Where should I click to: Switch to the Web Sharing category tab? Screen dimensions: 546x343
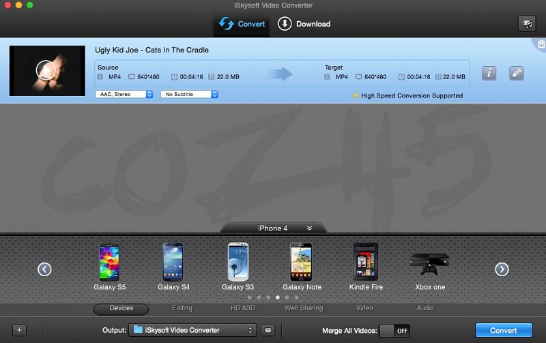click(304, 308)
